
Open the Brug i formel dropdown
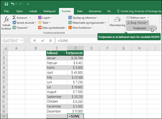click(137, 23)
